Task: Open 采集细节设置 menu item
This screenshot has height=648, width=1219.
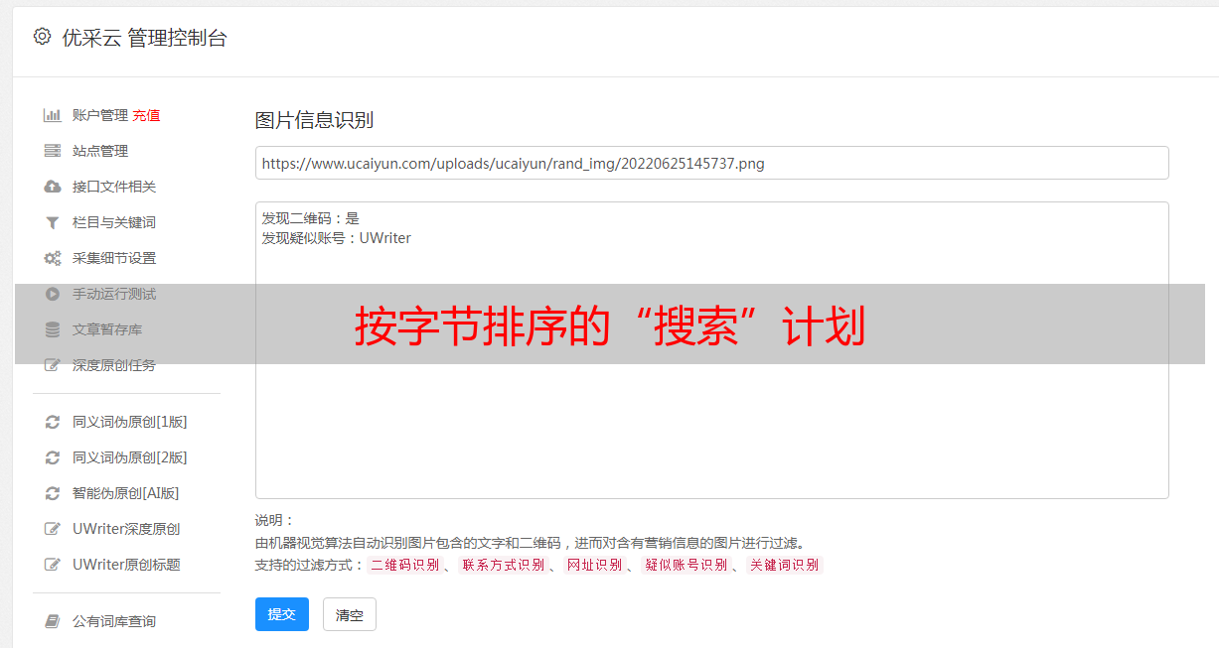Action: pyautogui.click(x=114, y=258)
